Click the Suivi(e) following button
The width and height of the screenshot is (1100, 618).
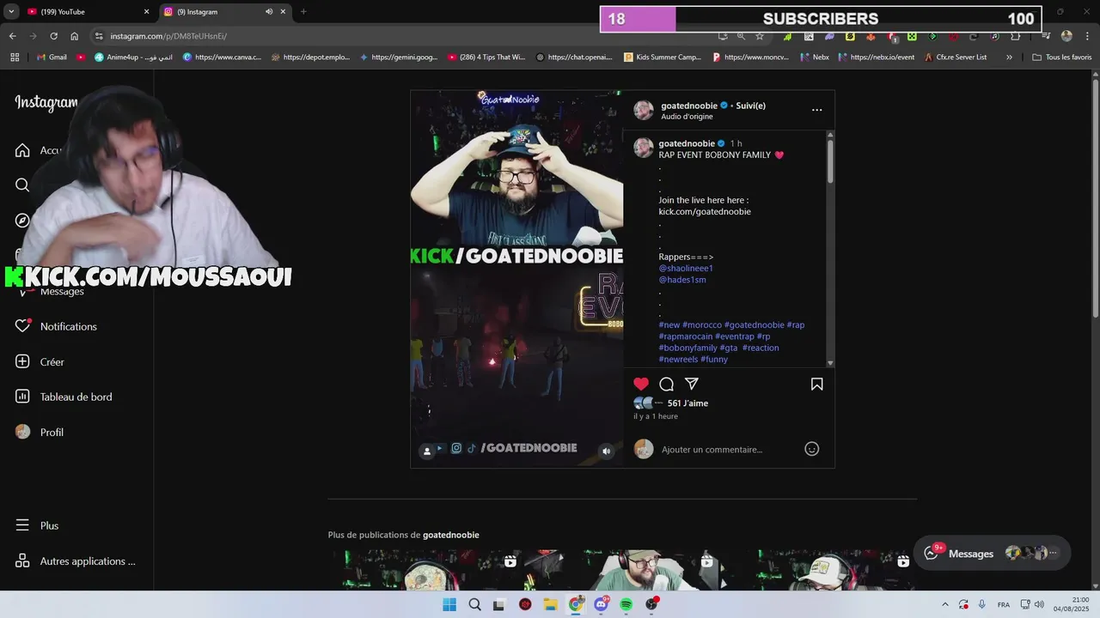click(x=750, y=106)
